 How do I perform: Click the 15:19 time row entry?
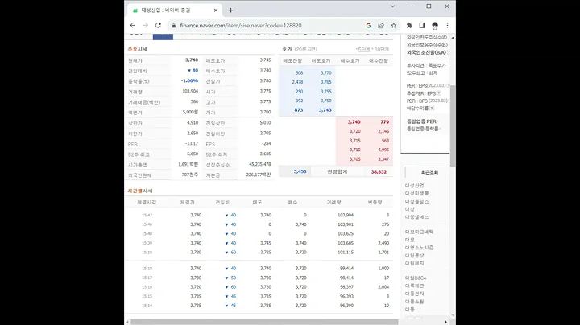147,253
